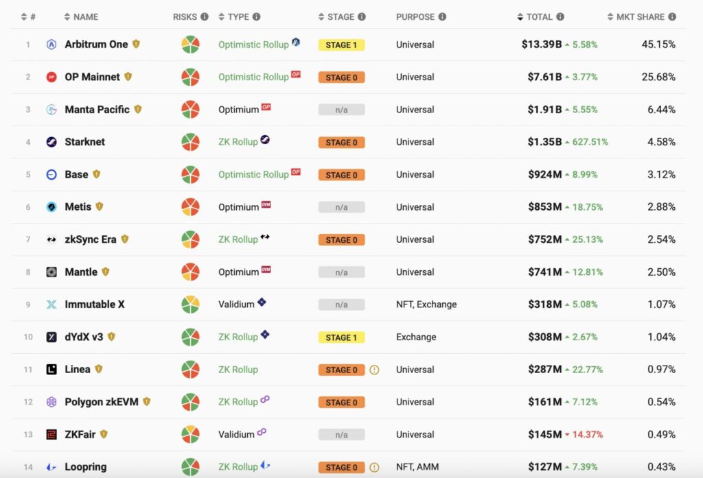Click the Polygon zkEVM purple logo icon

51,402
